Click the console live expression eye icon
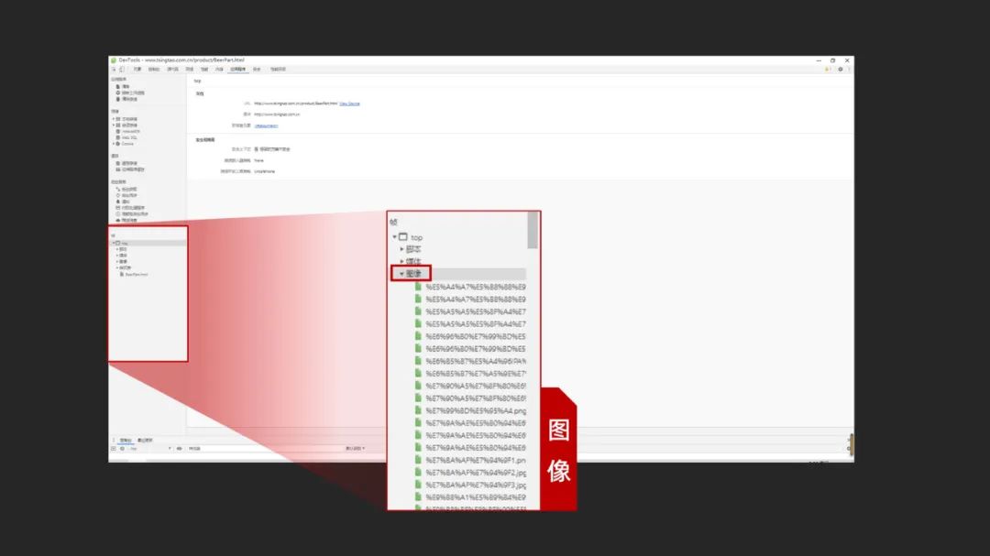The height and width of the screenshot is (556, 990). pyautogui.click(x=180, y=449)
